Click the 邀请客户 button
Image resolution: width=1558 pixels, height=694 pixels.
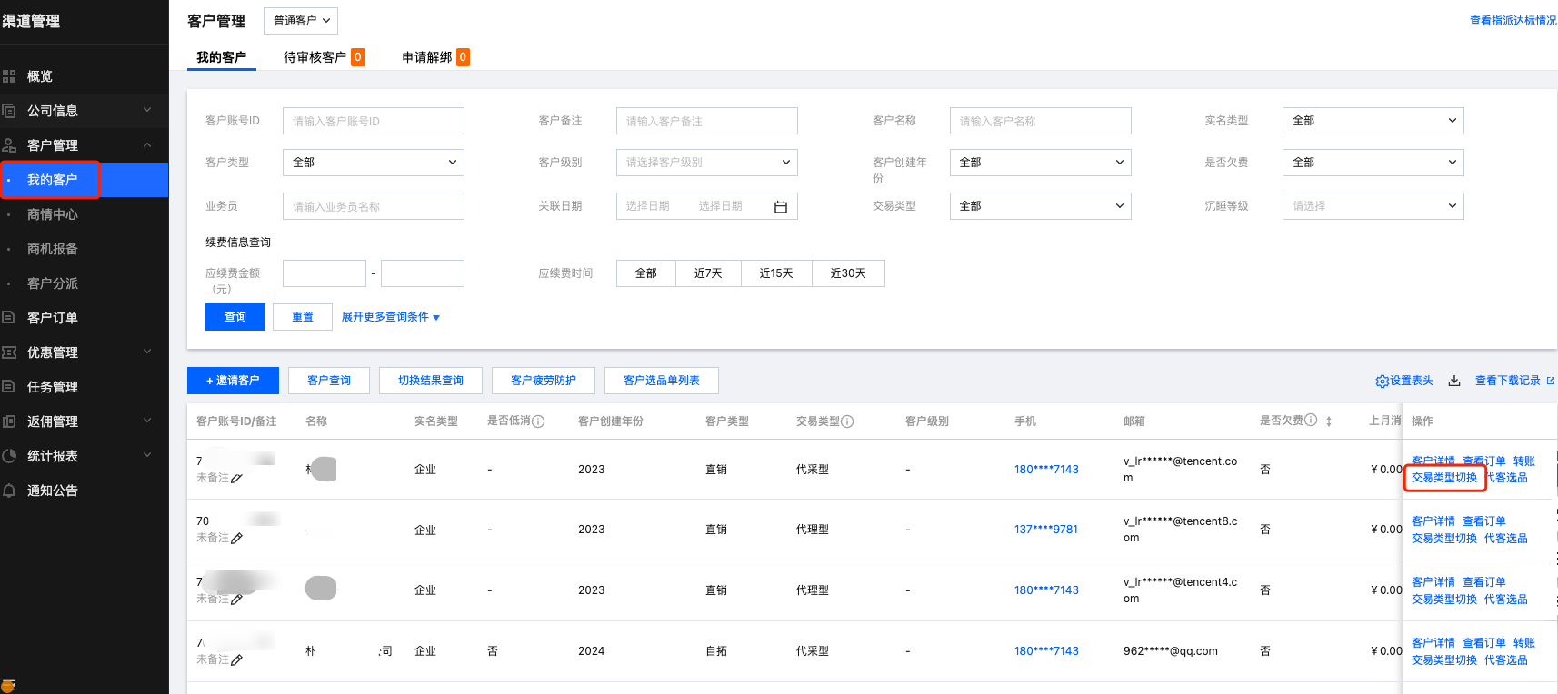(x=233, y=381)
